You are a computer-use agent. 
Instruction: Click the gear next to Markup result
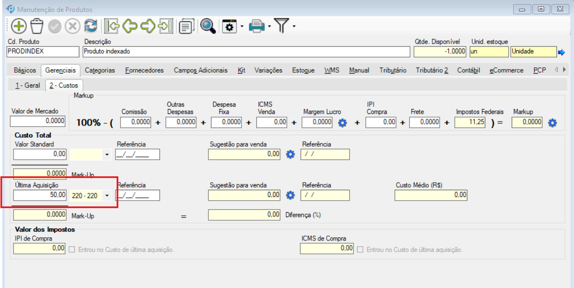[x=552, y=122]
